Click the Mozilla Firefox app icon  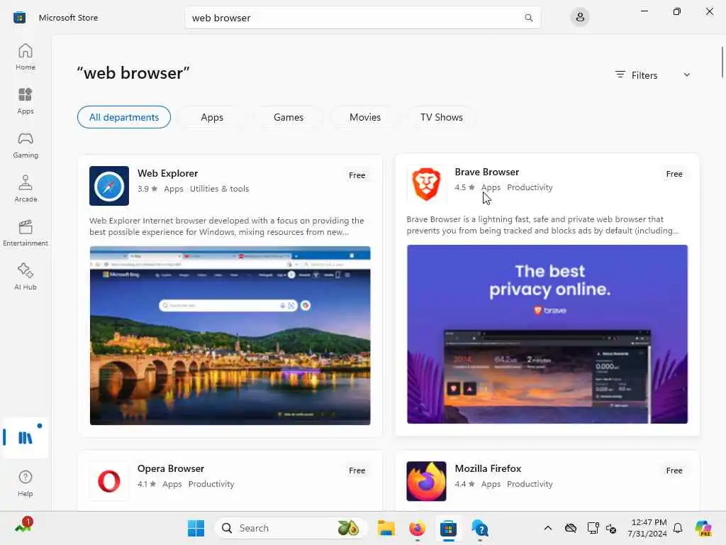[426, 481]
